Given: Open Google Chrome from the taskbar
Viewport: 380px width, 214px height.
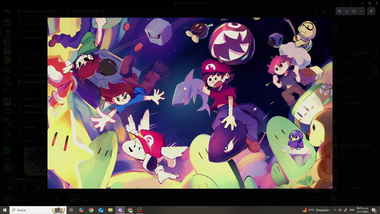Looking at the screenshot, I should (x=91, y=210).
